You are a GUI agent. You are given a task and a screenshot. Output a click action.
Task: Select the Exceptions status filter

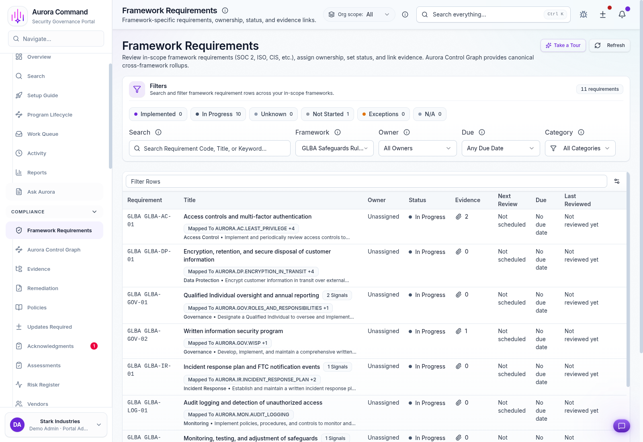pyautogui.click(x=383, y=114)
